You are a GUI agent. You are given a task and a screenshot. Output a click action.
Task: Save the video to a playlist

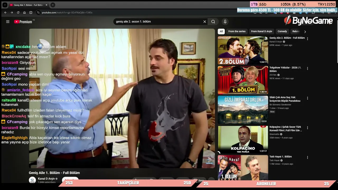[199, 180]
